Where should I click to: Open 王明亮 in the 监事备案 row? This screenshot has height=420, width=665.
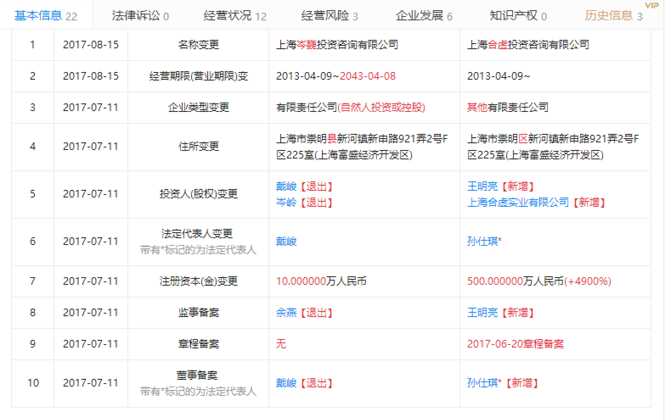(482, 312)
